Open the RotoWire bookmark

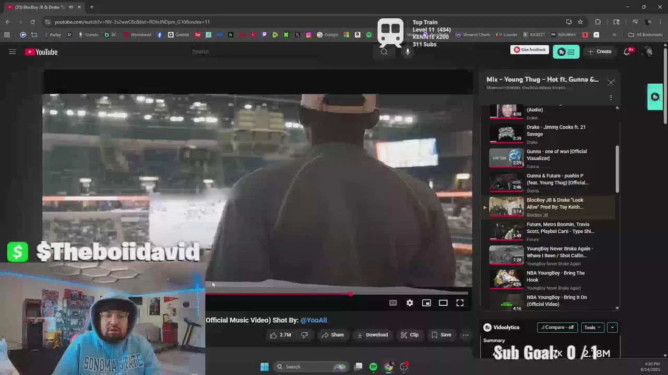pos(563,35)
